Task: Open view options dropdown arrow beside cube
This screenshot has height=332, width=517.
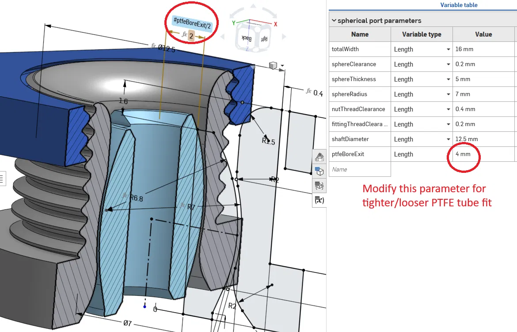Action: [x=282, y=66]
